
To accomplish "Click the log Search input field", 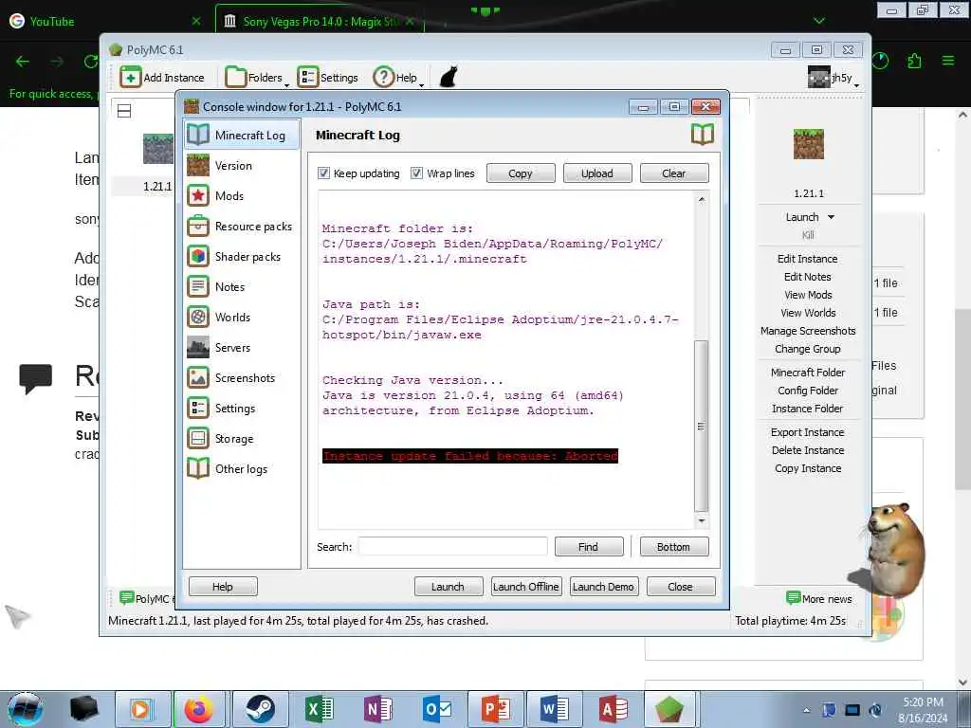I will pos(452,547).
